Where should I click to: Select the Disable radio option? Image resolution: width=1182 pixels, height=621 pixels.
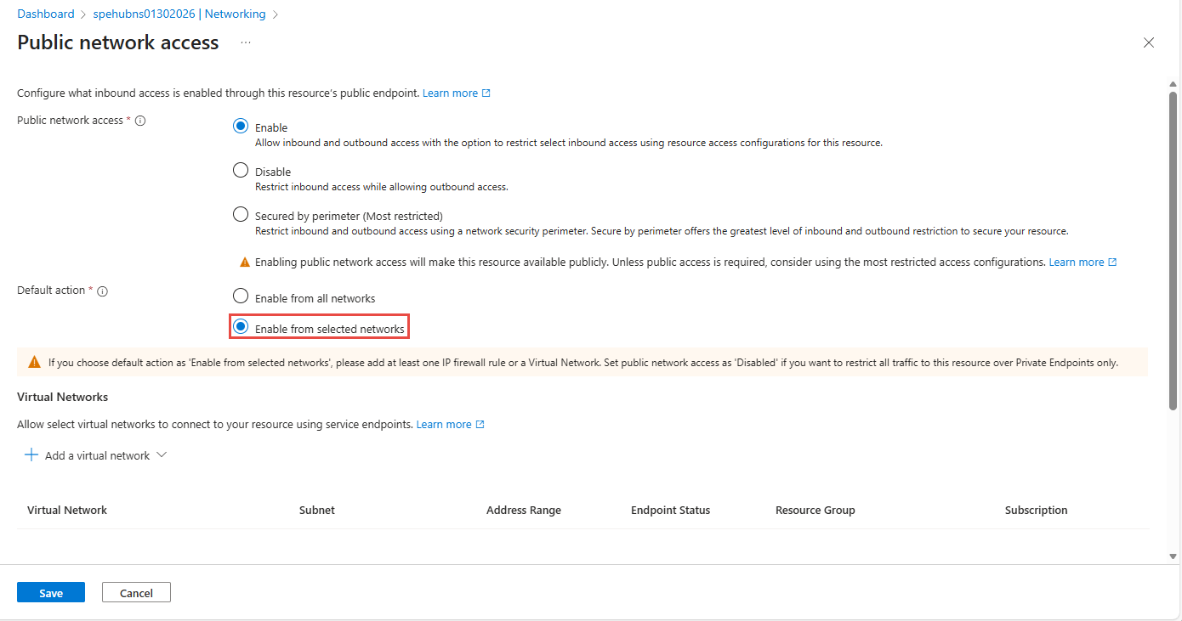(241, 171)
